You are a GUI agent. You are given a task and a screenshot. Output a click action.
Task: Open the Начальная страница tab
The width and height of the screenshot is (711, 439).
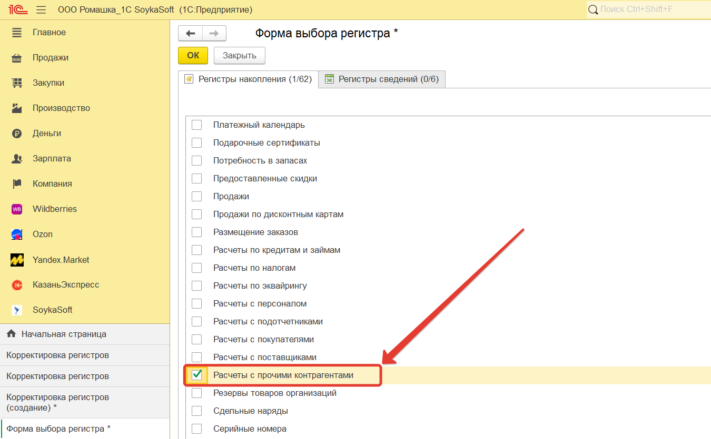(x=85, y=334)
